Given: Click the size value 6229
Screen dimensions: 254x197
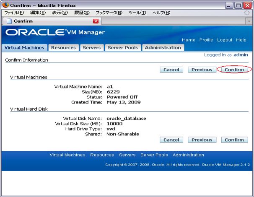Looking at the screenshot, I should pyautogui.click(x=113, y=92).
